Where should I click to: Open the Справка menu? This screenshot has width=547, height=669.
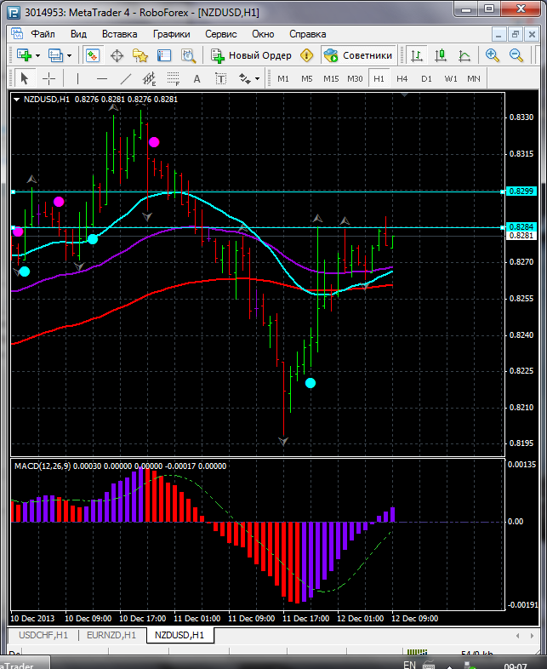[x=307, y=34]
